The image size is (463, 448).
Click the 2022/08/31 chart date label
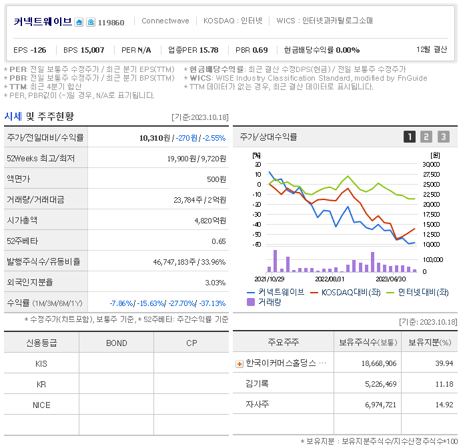[330, 279]
